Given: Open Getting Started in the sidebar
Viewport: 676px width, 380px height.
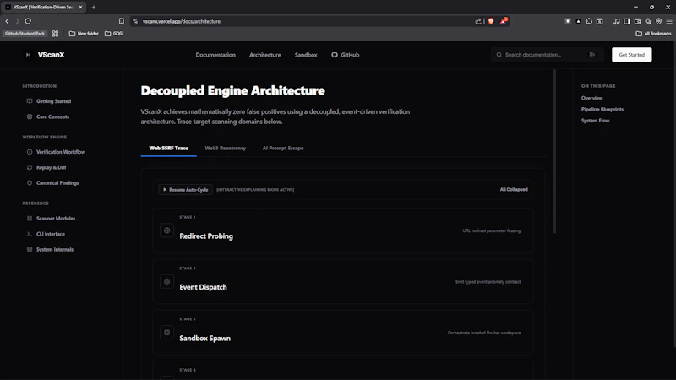Looking at the screenshot, I should coord(53,101).
